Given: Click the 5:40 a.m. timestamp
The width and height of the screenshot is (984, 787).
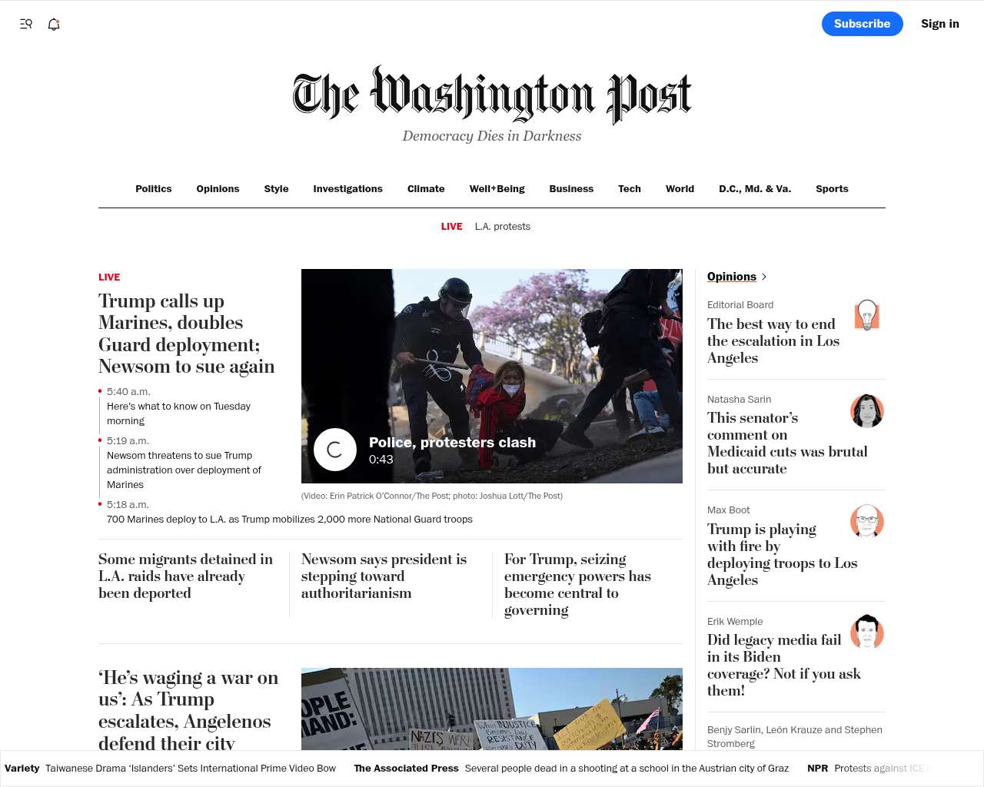Looking at the screenshot, I should click(128, 392).
